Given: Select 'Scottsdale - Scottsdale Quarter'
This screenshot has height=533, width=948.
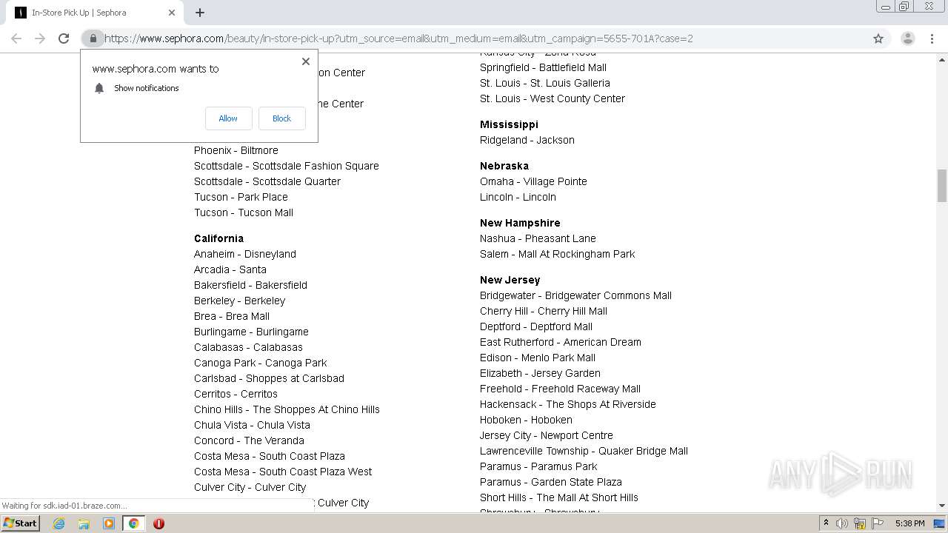Looking at the screenshot, I should coord(267,181).
